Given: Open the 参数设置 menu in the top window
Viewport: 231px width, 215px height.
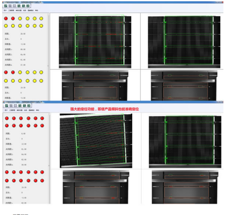Looking at the screenshot, I should click(19, 11).
